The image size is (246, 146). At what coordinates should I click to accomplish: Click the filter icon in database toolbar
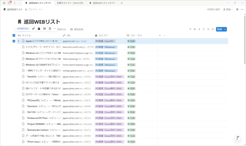(x=190, y=29)
